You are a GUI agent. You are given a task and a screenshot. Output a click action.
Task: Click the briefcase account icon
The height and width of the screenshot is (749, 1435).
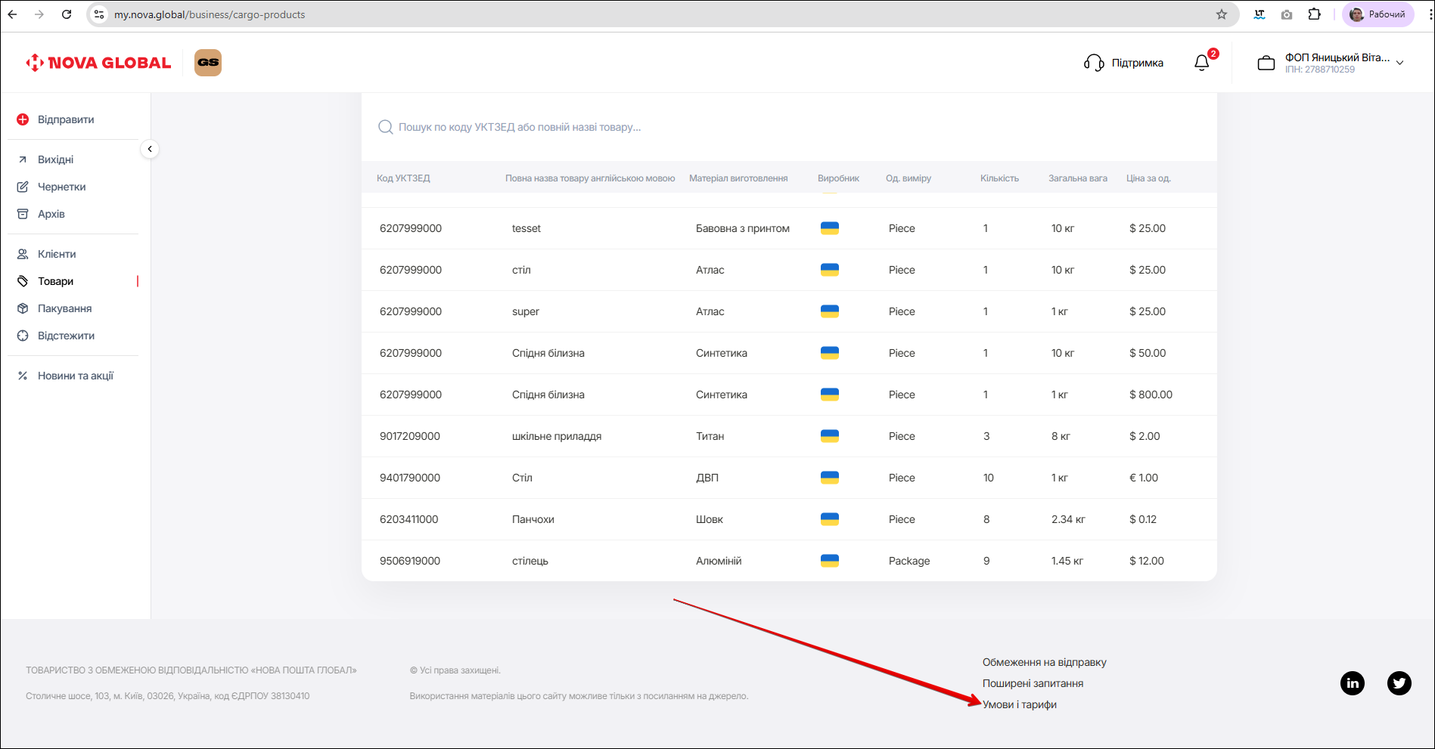click(x=1266, y=63)
